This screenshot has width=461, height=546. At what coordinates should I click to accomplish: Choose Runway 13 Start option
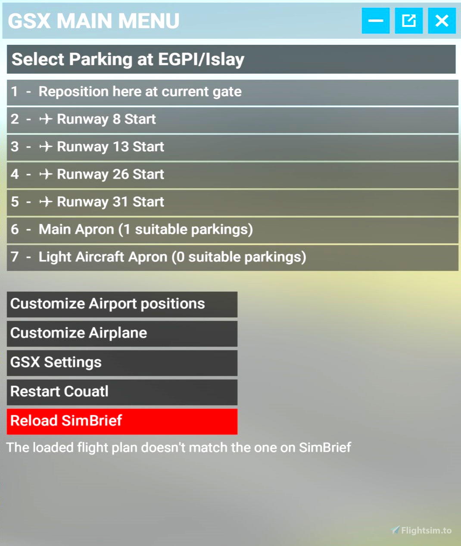[x=233, y=147]
